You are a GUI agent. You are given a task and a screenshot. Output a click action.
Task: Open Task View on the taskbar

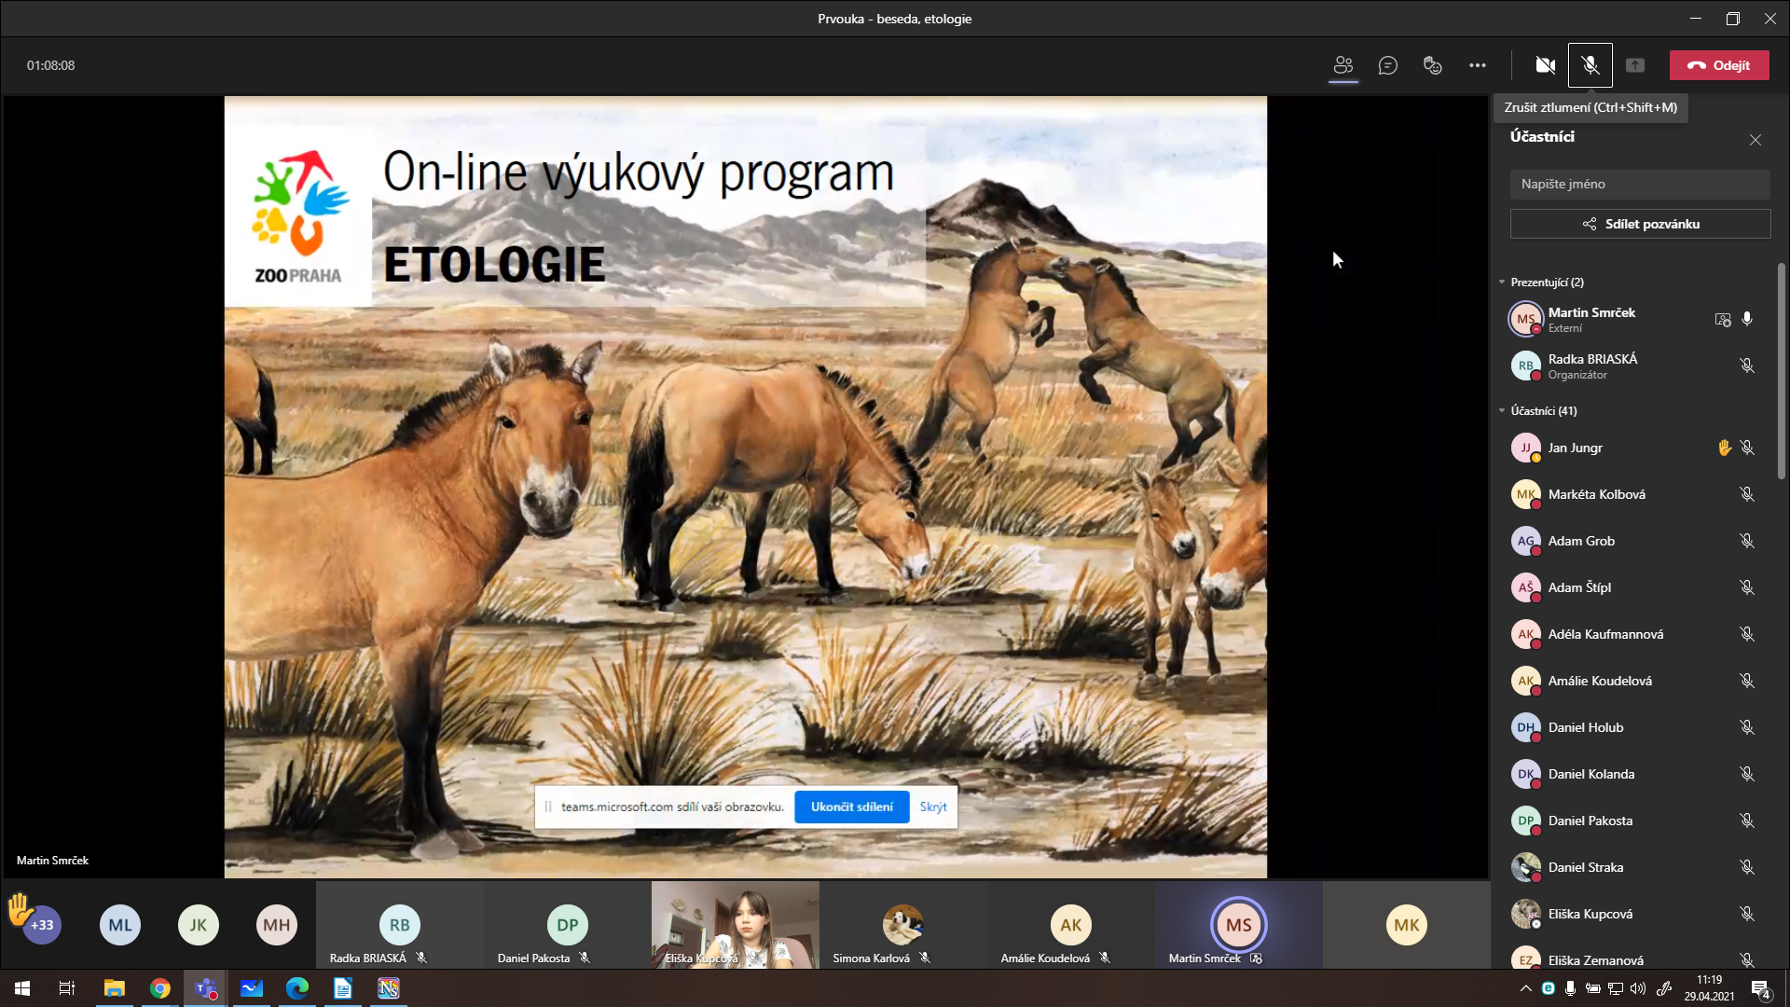tap(67, 988)
